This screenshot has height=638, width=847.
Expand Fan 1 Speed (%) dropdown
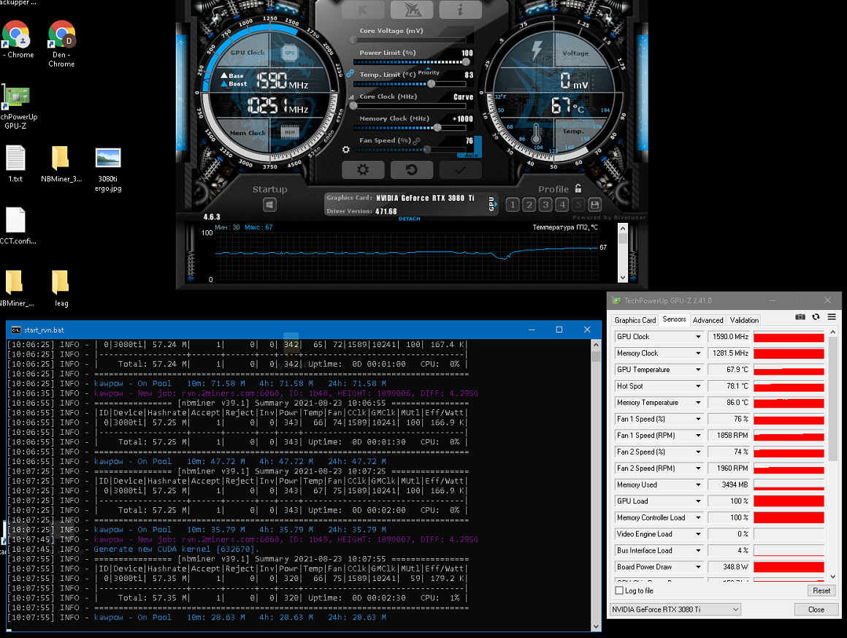[698, 419]
